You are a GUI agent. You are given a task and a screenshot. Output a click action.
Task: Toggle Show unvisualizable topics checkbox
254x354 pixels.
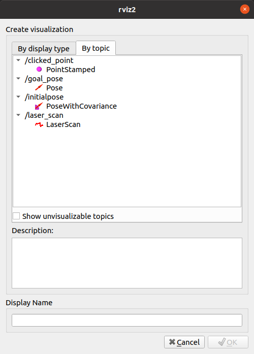click(x=16, y=216)
